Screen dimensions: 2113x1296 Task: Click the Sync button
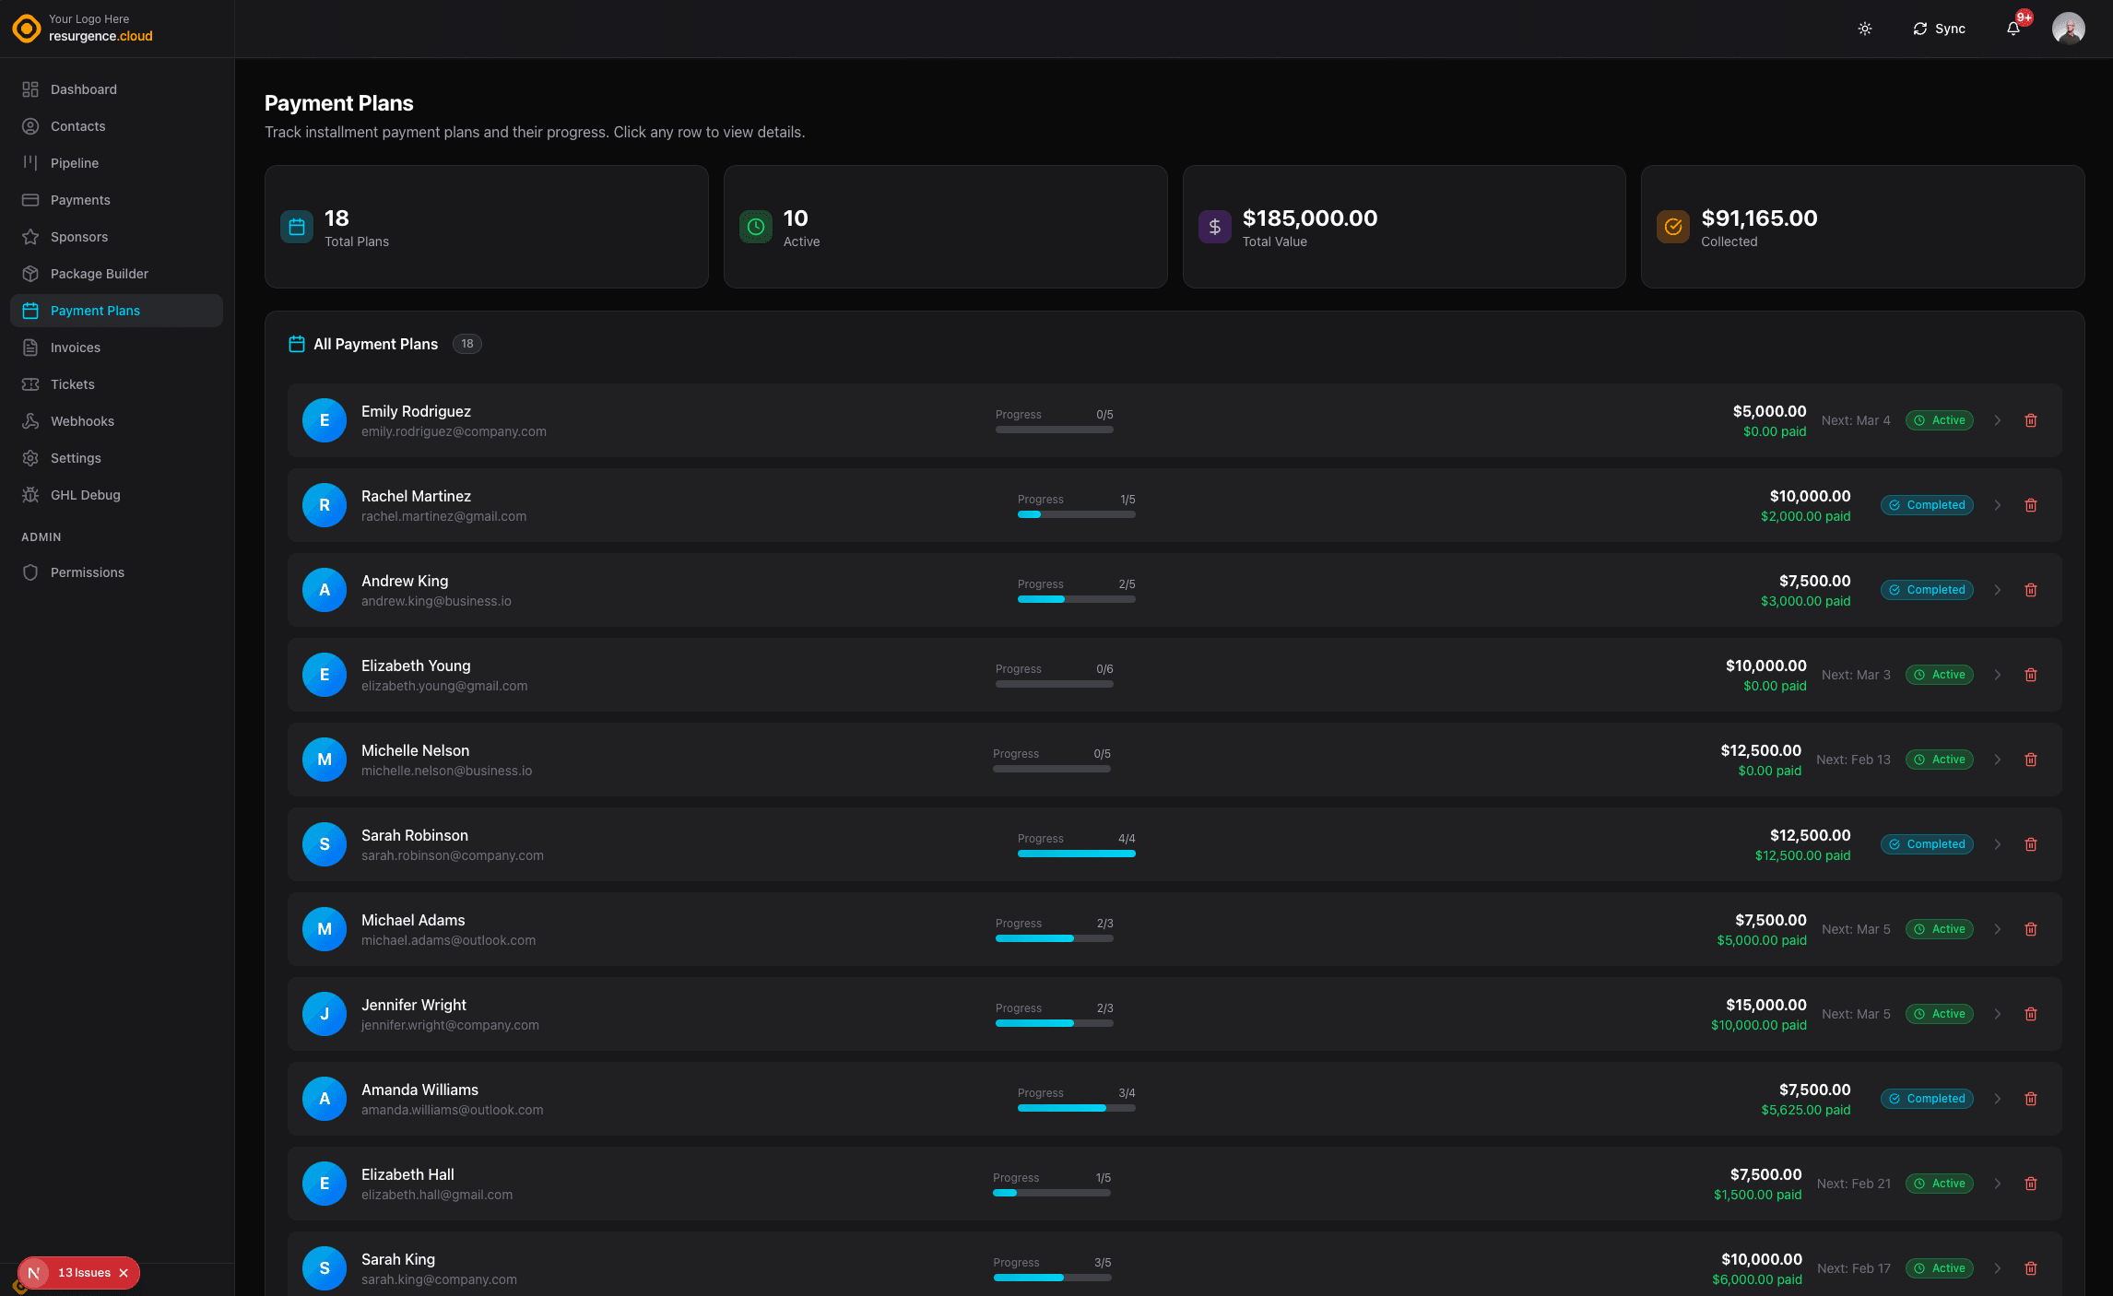pos(1938,29)
